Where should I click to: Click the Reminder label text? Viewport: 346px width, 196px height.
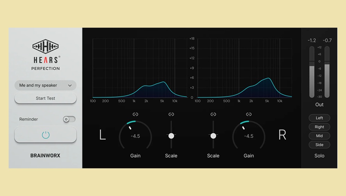coord(28,119)
